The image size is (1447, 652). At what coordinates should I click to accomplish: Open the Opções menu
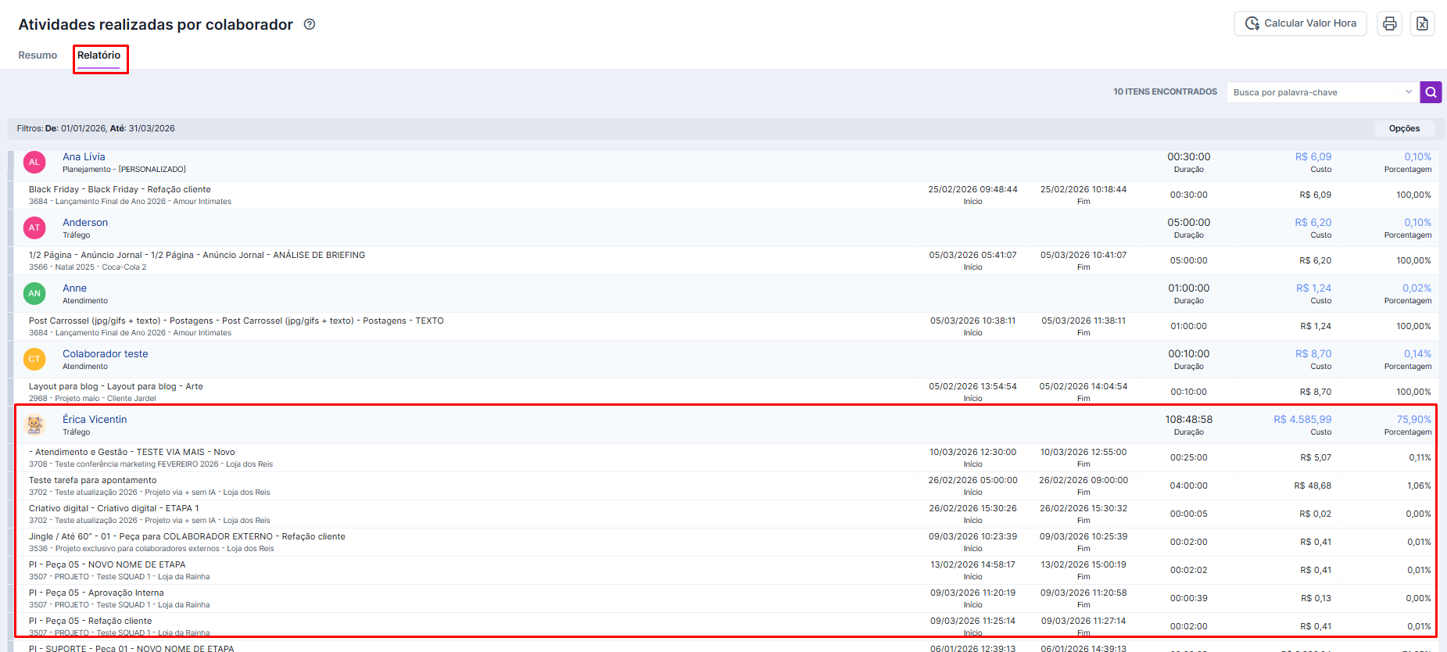click(1404, 128)
